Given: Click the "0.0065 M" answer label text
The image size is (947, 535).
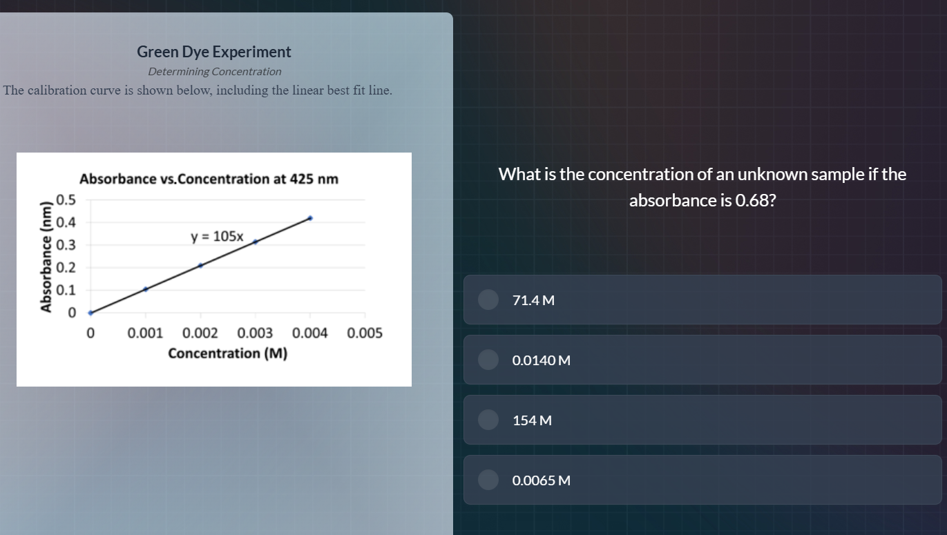Looking at the screenshot, I should (541, 480).
